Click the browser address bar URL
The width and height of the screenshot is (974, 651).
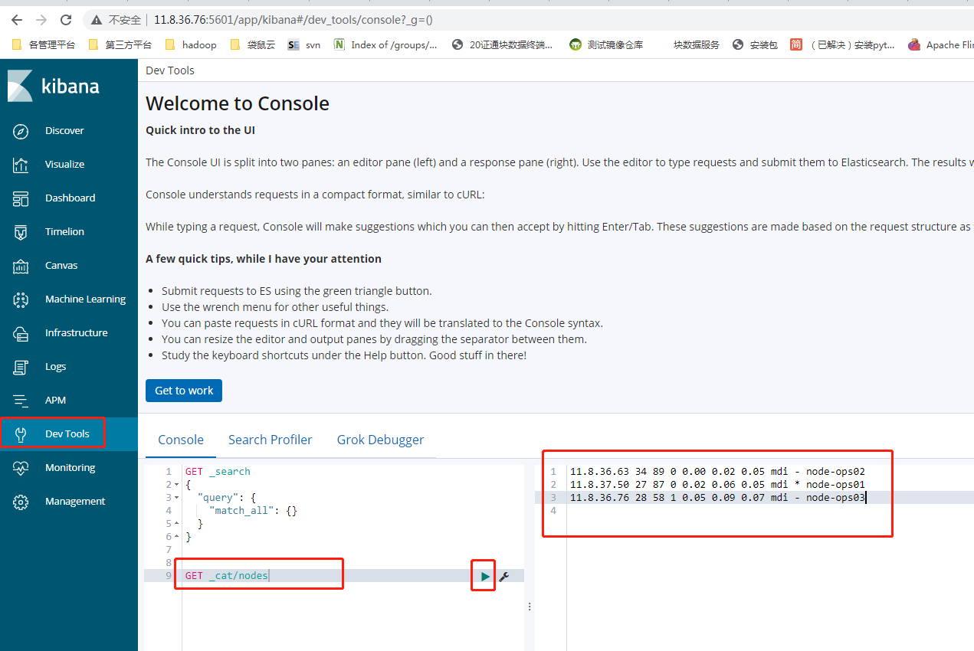[294, 20]
